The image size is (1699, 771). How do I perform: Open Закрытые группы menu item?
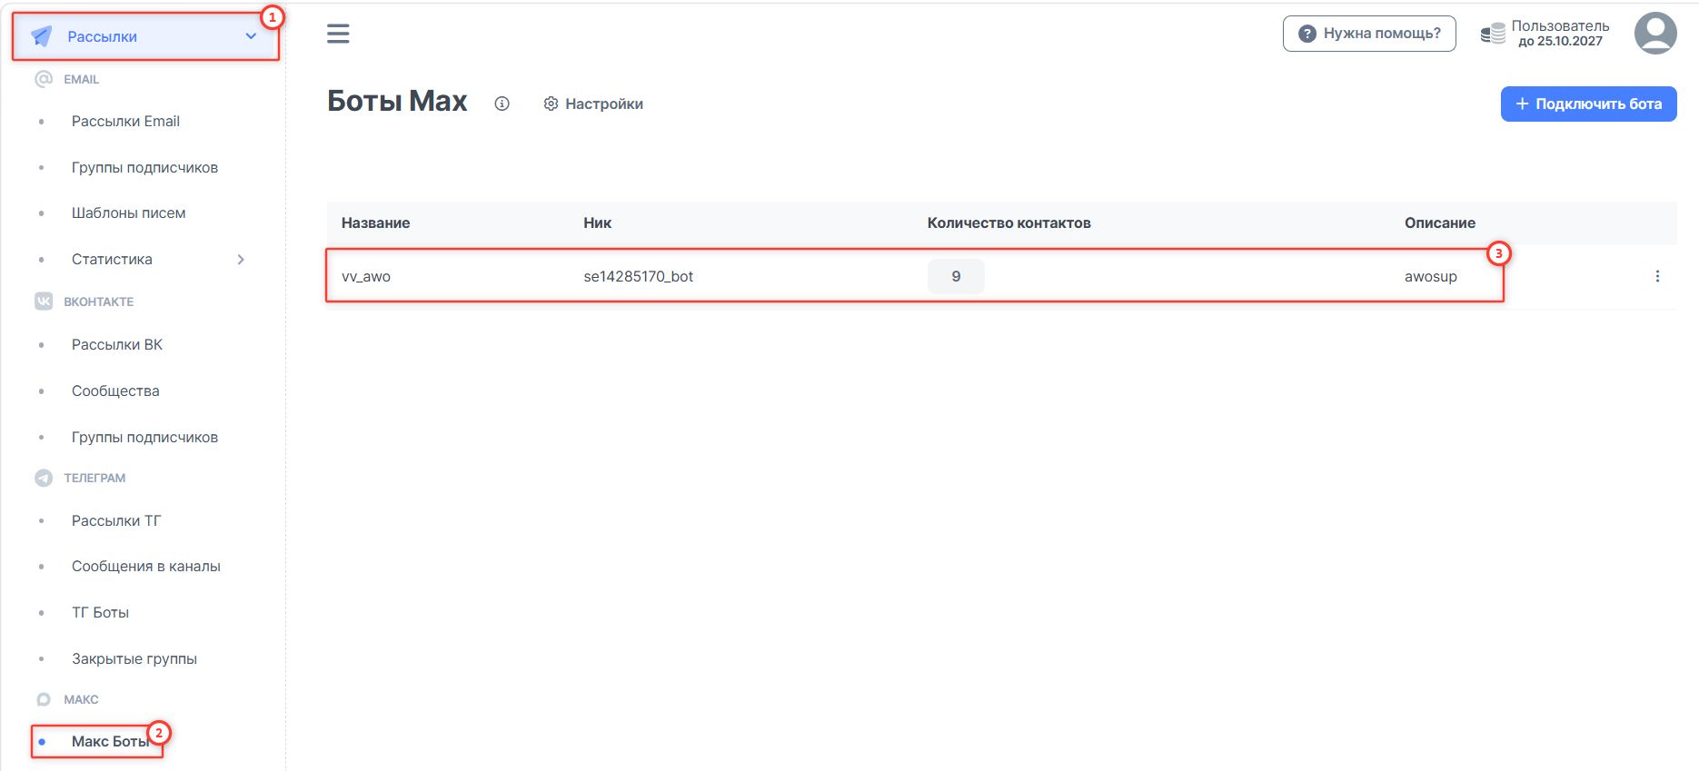point(134,658)
